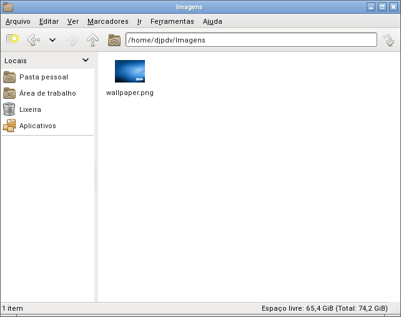Click the Aplicativos icon in sidebar
The image size is (401, 317).
pyautogui.click(x=9, y=126)
